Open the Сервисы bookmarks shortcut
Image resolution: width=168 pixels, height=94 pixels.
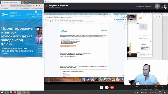coord(4,8)
